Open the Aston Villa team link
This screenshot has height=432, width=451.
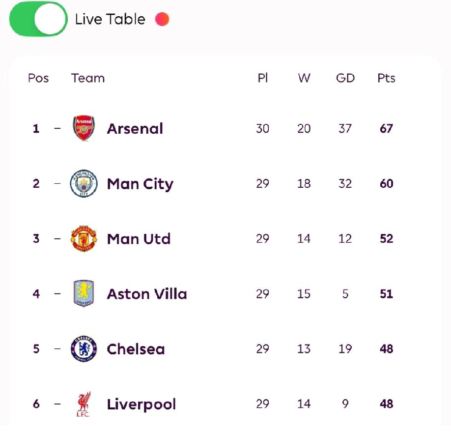[x=147, y=294]
